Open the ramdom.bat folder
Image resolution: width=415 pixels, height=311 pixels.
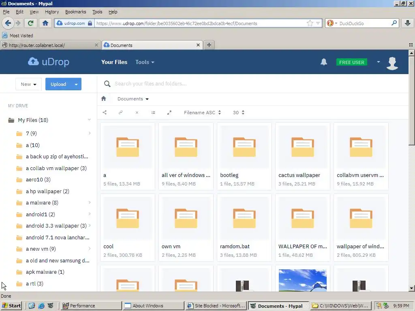[244, 228]
